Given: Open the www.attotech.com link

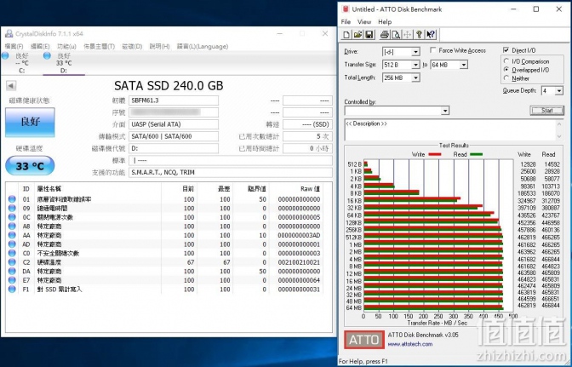Looking at the screenshot, I should point(409,344).
